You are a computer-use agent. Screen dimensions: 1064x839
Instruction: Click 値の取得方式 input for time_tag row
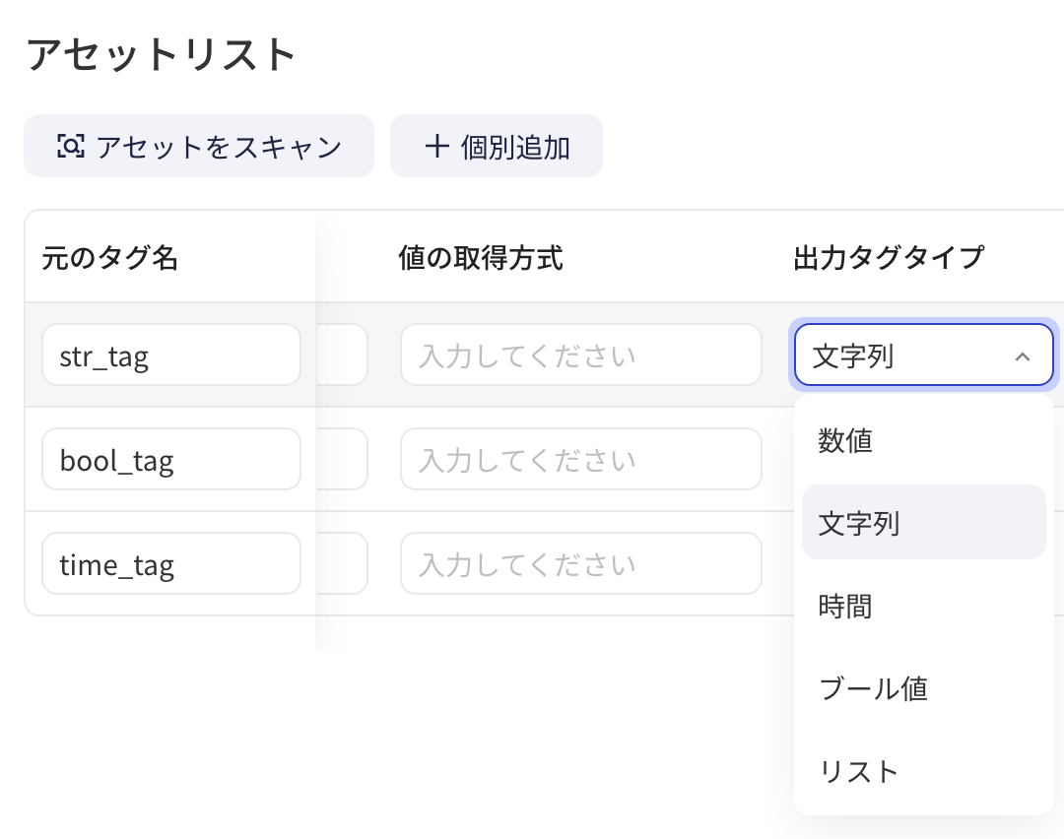(581, 563)
